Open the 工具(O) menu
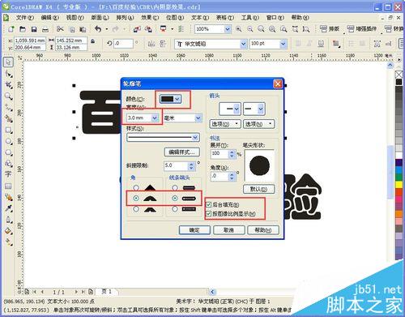The image size is (405, 317). point(250,18)
